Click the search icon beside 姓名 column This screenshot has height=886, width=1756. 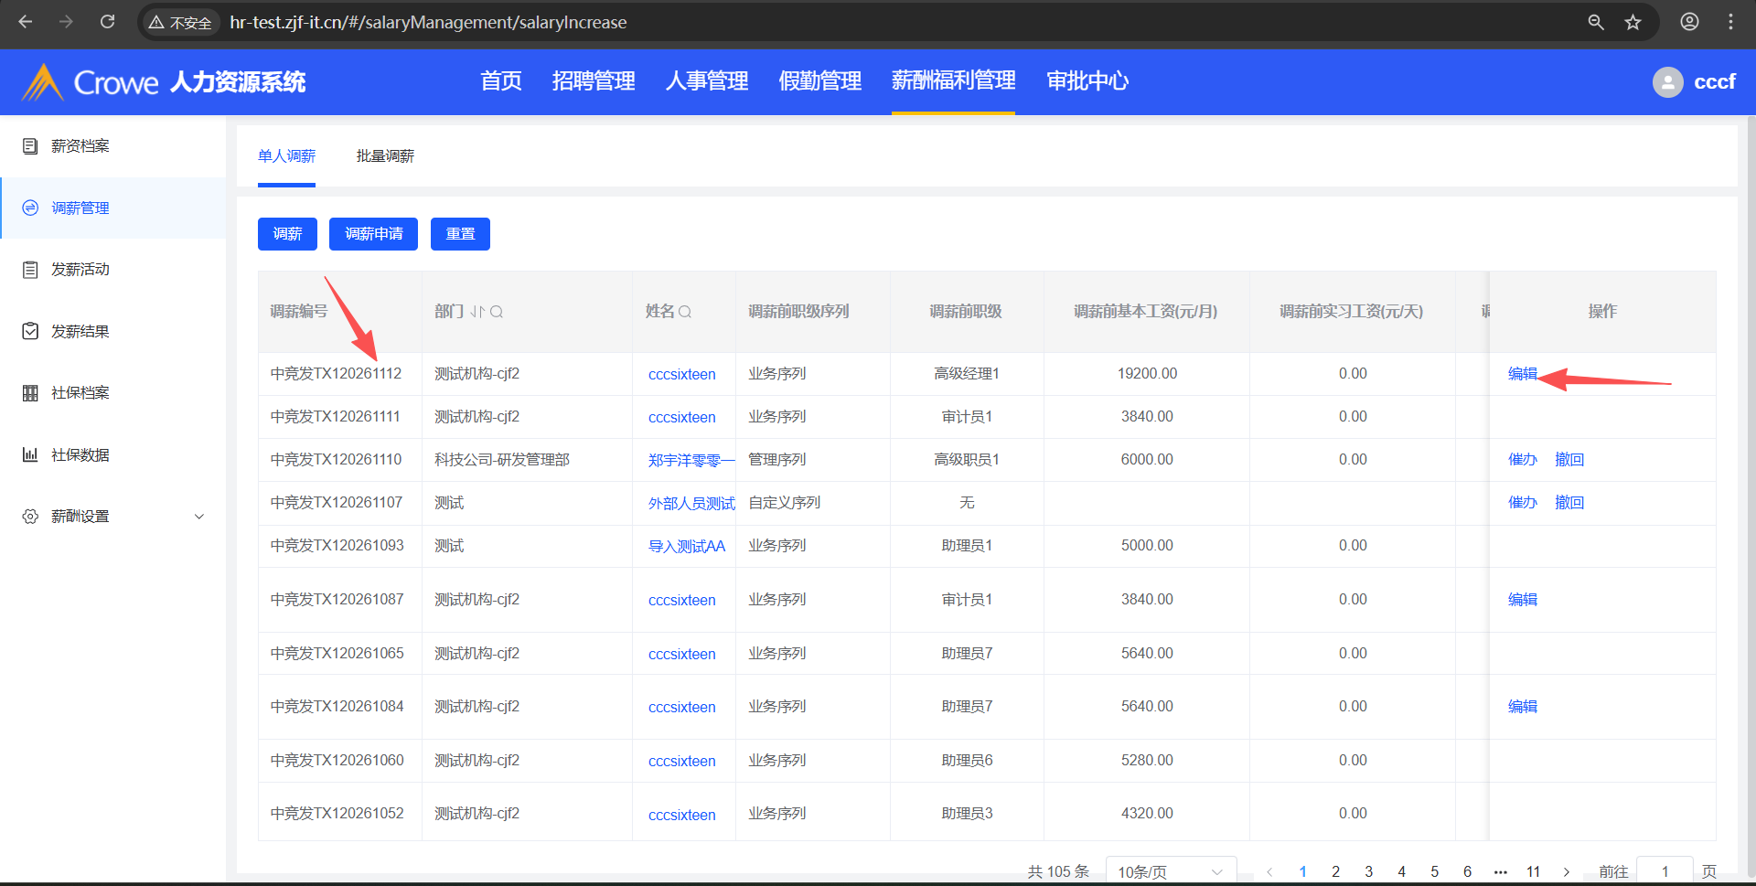[x=685, y=312]
